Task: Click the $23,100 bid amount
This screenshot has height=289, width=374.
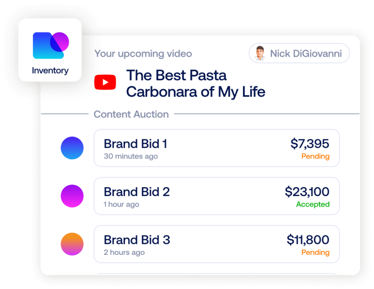Action: (x=307, y=192)
